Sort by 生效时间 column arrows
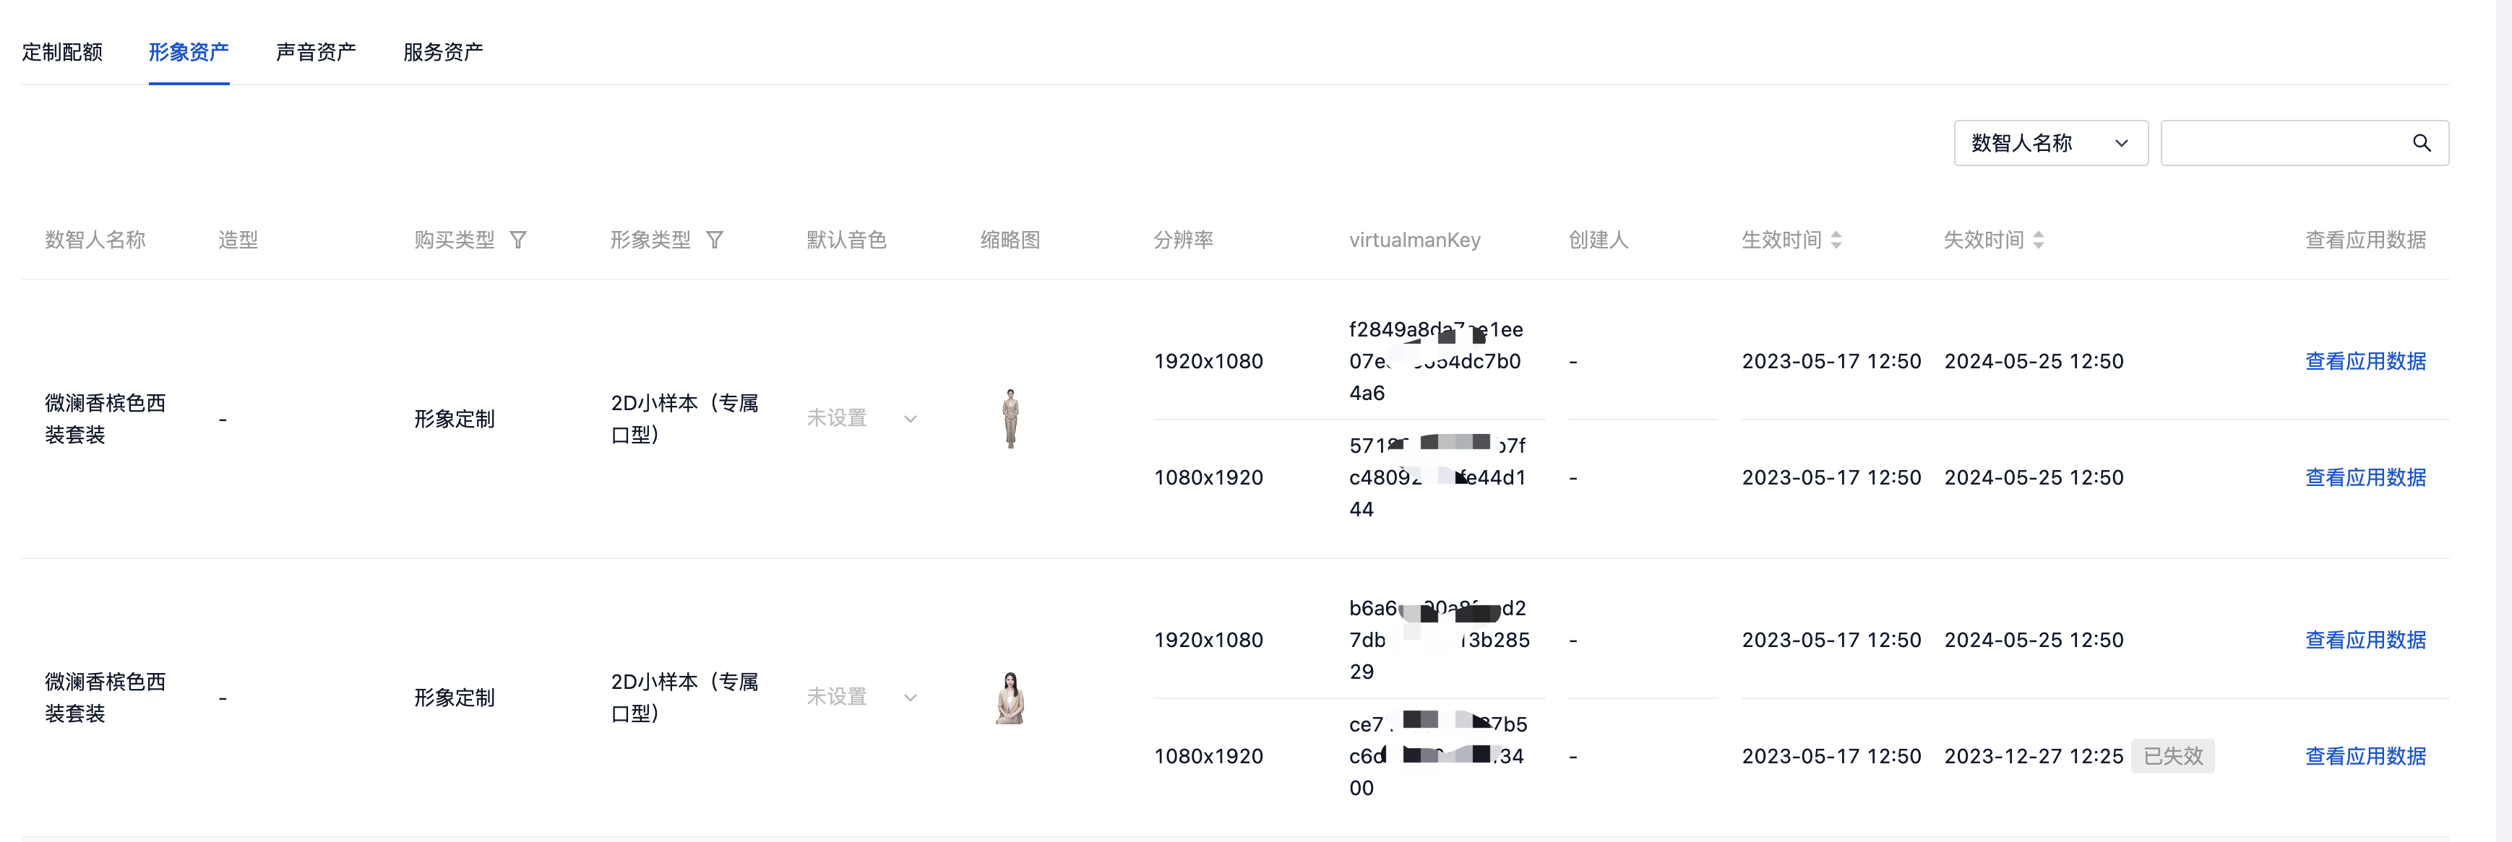The height and width of the screenshot is (842, 2512). [1836, 240]
